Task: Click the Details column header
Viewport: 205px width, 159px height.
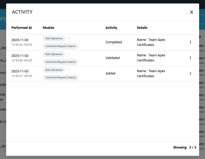Action: [142, 28]
